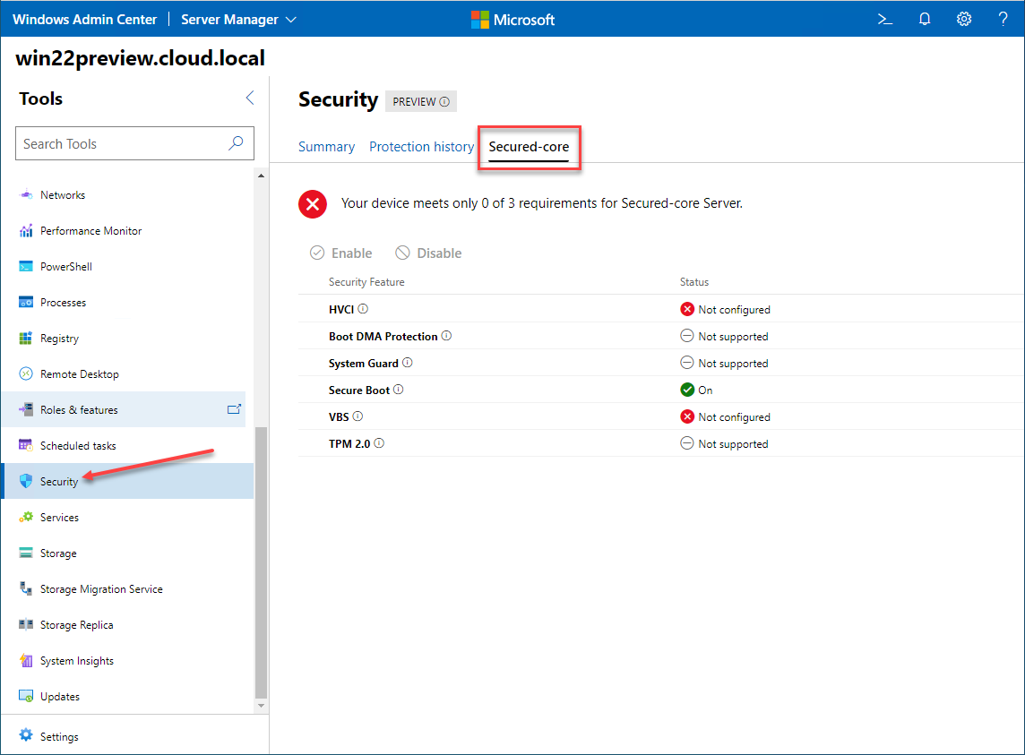Show TPM 2.0 info tooltip
The image size is (1025, 755).
(x=379, y=442)
